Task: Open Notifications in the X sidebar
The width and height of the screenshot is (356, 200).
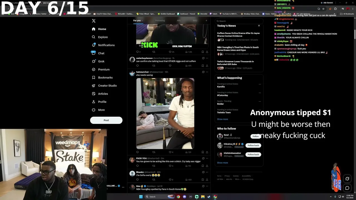Action: pos(103,45)
